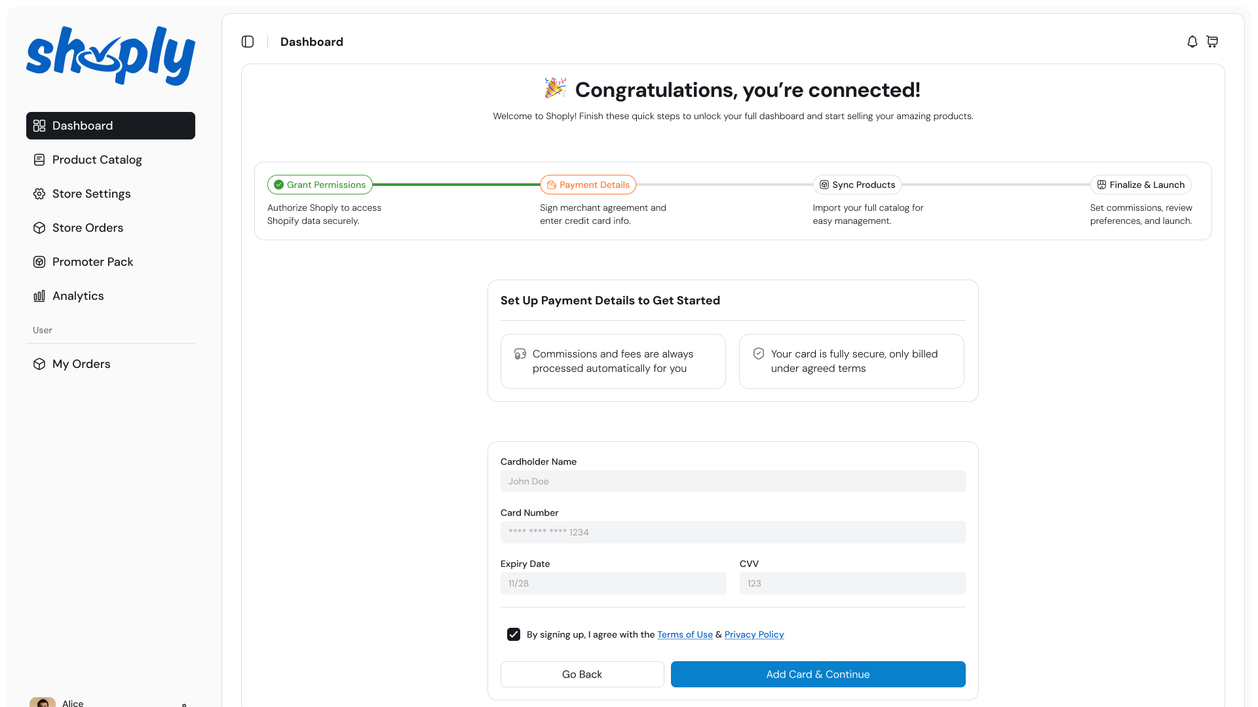Click the secure card shield icon
The width and height of the screenshot is (1258, 707).
(759, 353)
